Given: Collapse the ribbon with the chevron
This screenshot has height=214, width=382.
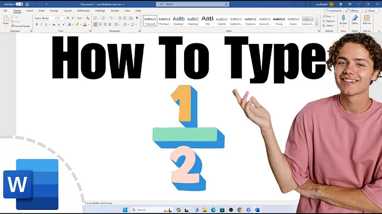Looking at the screenshot, I should (379, 31).
